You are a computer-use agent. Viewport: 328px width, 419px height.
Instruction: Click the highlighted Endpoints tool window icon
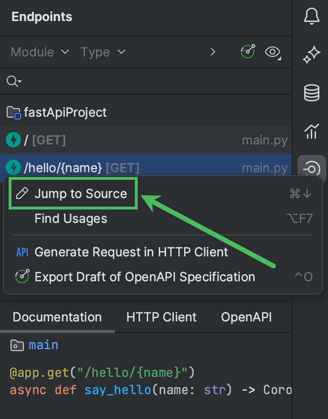coord(311,169)
